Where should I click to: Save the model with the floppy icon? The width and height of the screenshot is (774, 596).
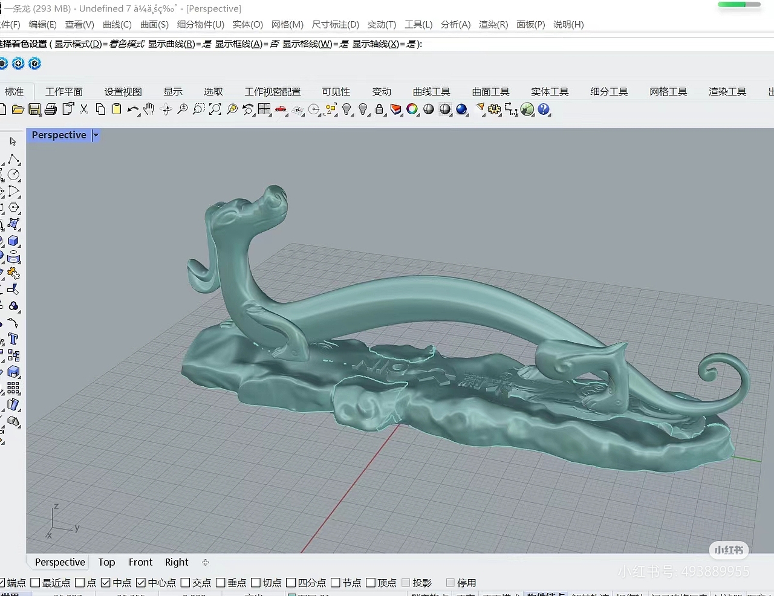tap(34, 109)
